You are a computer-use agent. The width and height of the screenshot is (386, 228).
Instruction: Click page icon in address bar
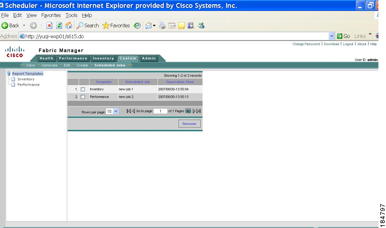pos(22,36)
